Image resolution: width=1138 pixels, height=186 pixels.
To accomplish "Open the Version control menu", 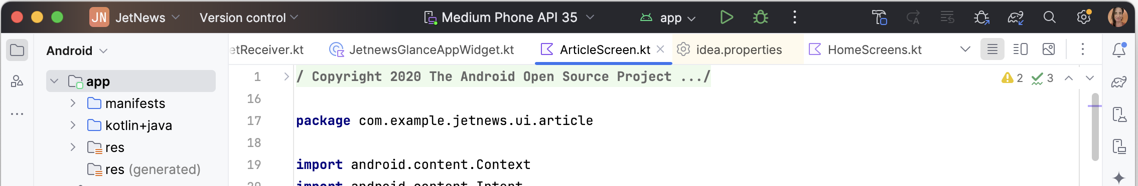I will [249, 17].
